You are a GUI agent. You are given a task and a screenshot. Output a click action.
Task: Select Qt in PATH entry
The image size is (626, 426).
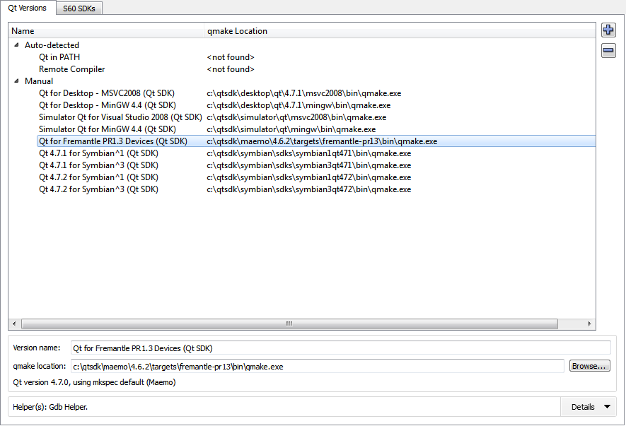(x=59, y=57)
